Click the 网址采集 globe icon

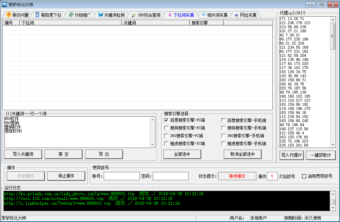tap(236, 15)
